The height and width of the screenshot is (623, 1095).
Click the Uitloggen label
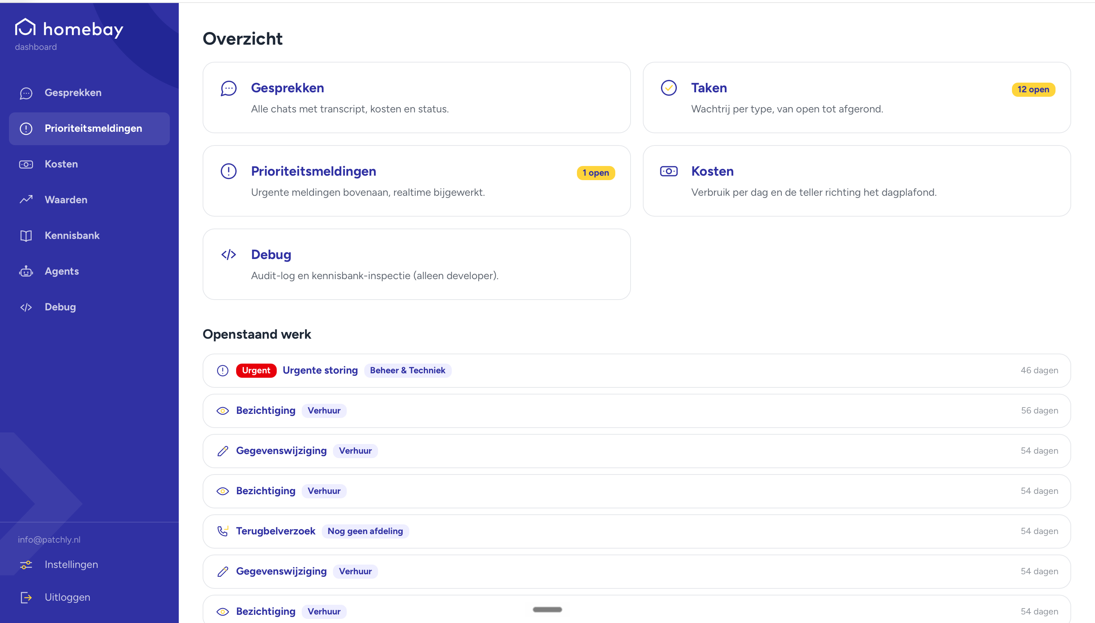click(x=67, y=597)
